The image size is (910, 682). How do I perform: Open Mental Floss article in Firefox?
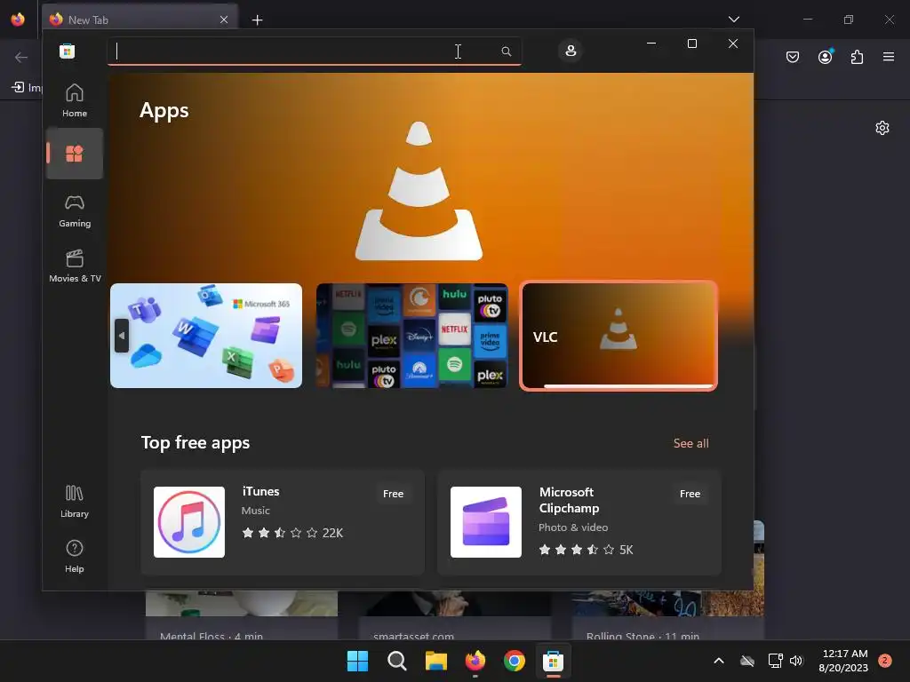tap(242, 616)
